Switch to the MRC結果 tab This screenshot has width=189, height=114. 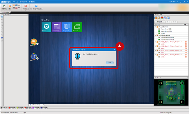click(36, 108)
